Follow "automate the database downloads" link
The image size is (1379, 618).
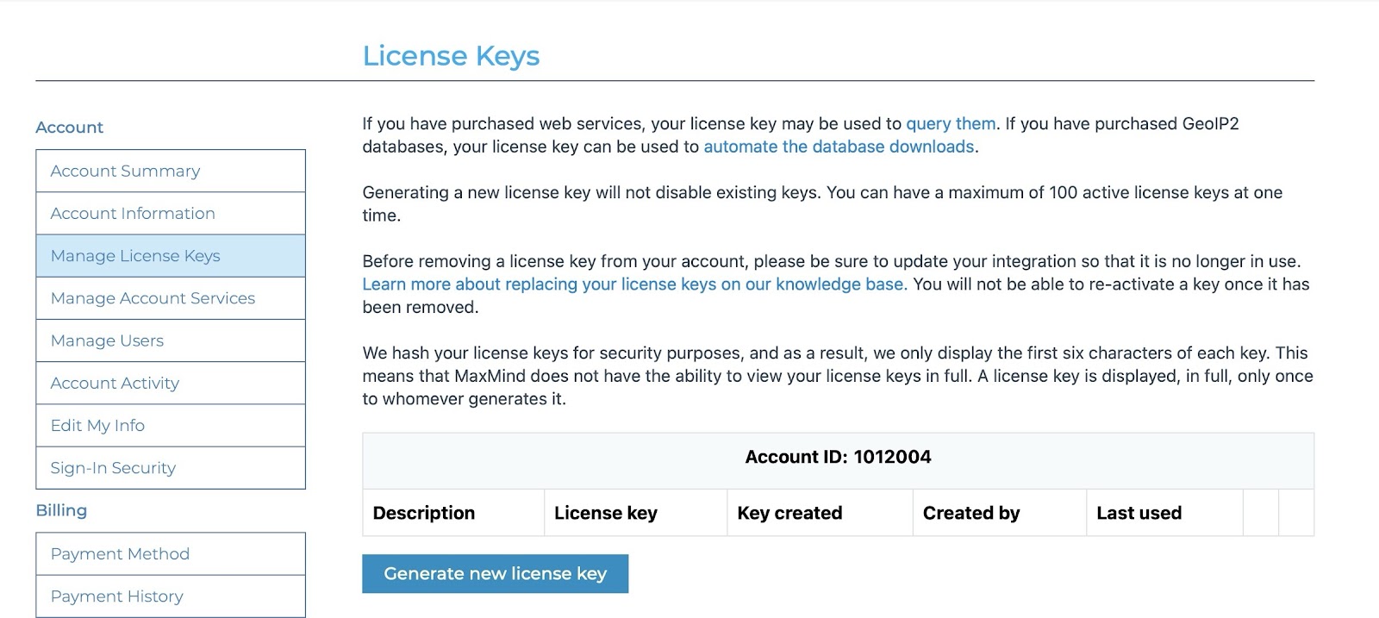[839, 147]
